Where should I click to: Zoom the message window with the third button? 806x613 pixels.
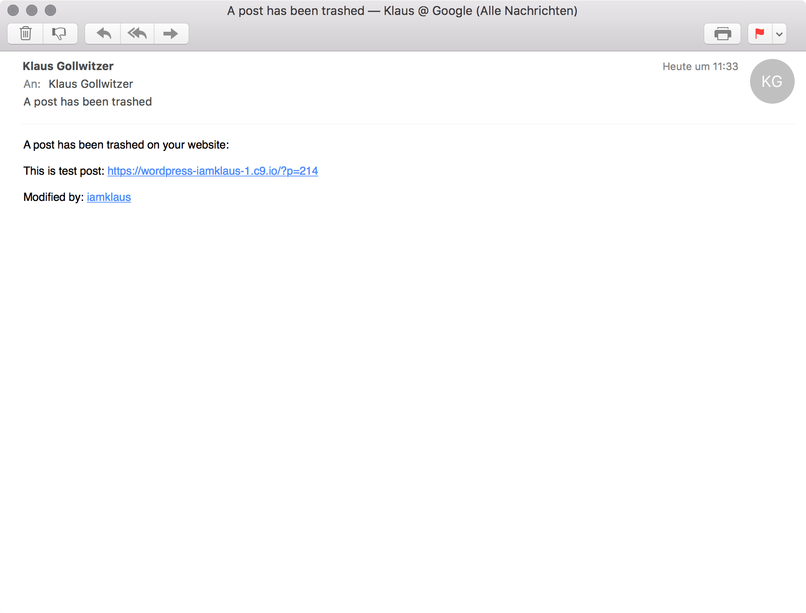[50, 10]
